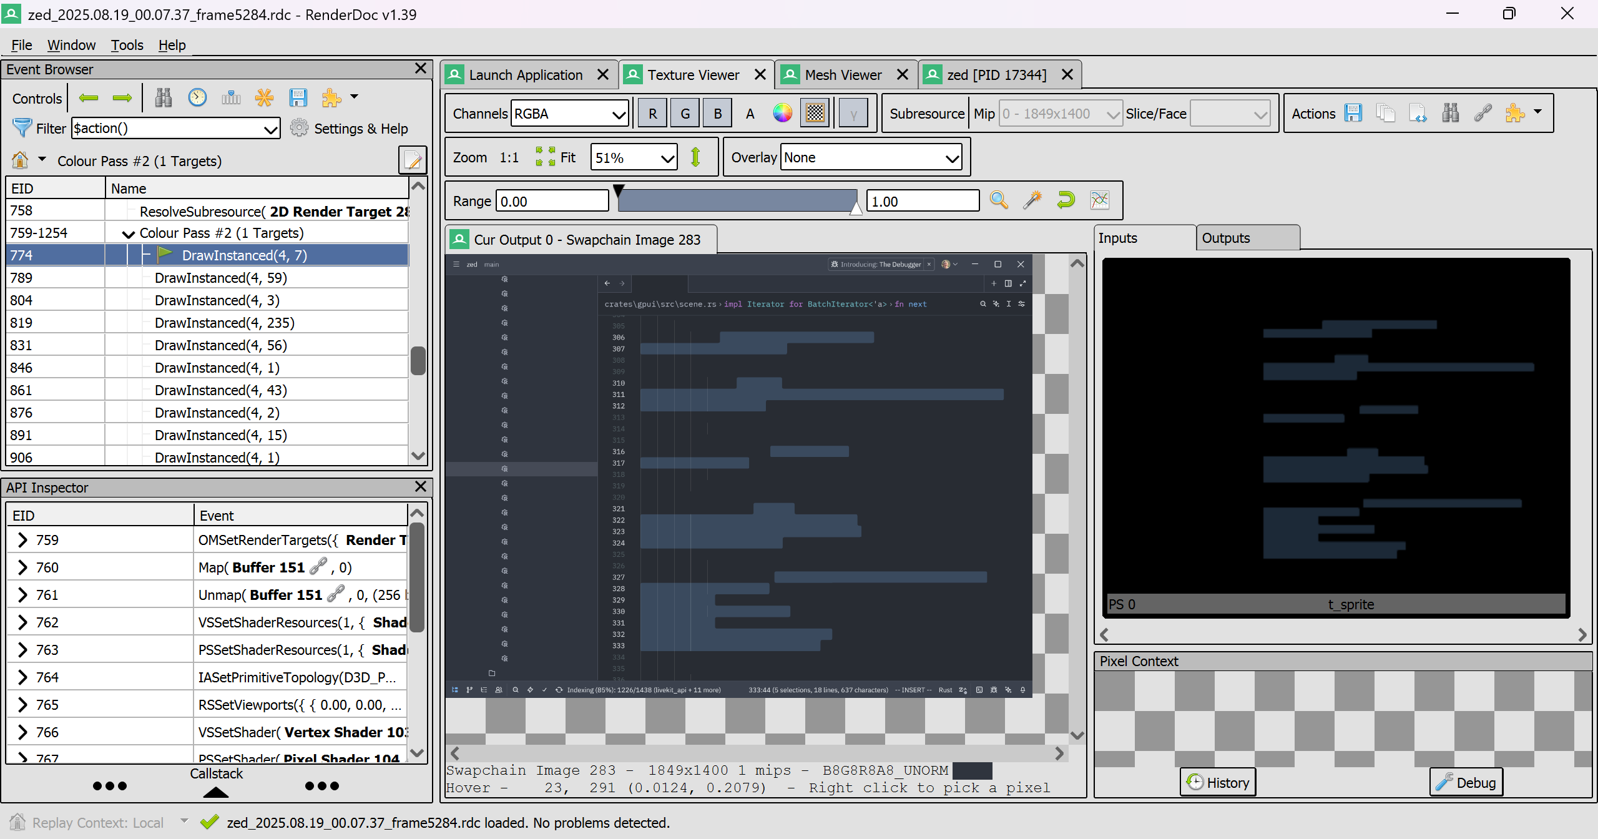Switch to the Mesh Viewer tab
The height and width of the screenshot is (839, 1598).
[x=843, y=74]
